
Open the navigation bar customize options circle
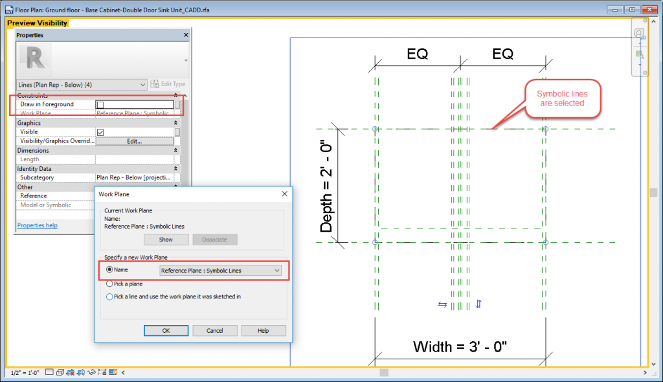tap(646, 73)
